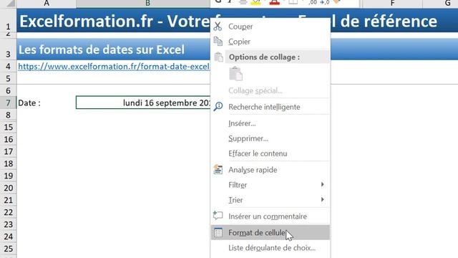Open the excelformation.fr format-date hyperlink
Screen dimensions: 458x258
[114, 67]
